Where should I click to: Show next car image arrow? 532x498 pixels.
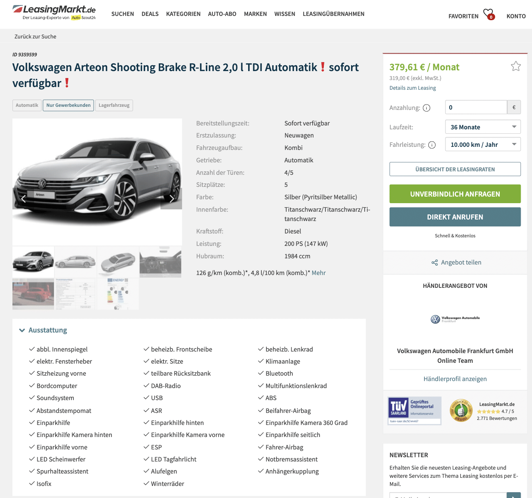click(x=171, y=199)
